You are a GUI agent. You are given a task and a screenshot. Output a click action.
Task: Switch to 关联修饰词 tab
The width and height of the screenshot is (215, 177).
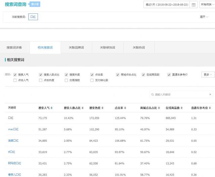(x=107, y=48)
